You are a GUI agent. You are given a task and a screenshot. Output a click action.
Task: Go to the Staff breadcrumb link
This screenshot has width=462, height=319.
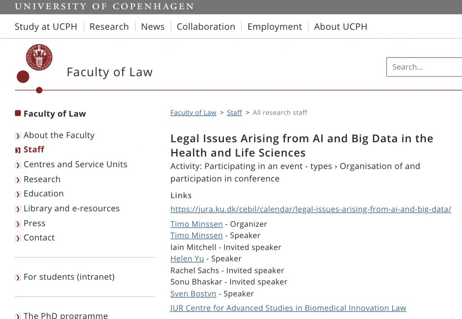[x=235, y=112]
